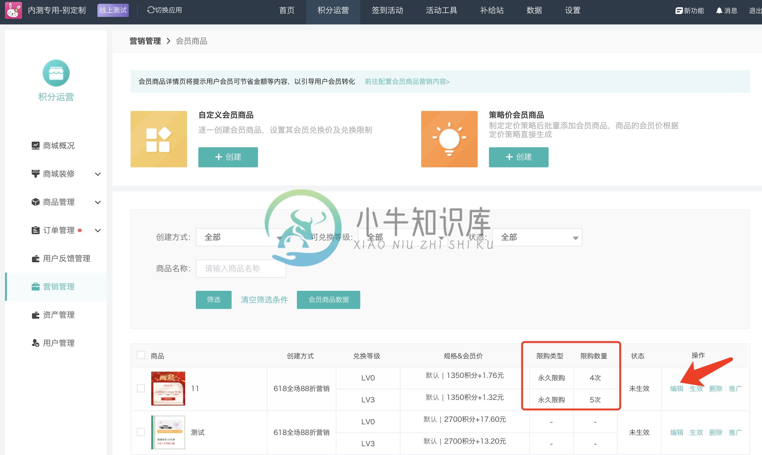Click 推广 for product 测试
The width and height of the screenshot is (762, 455).
tap(735, 432)
